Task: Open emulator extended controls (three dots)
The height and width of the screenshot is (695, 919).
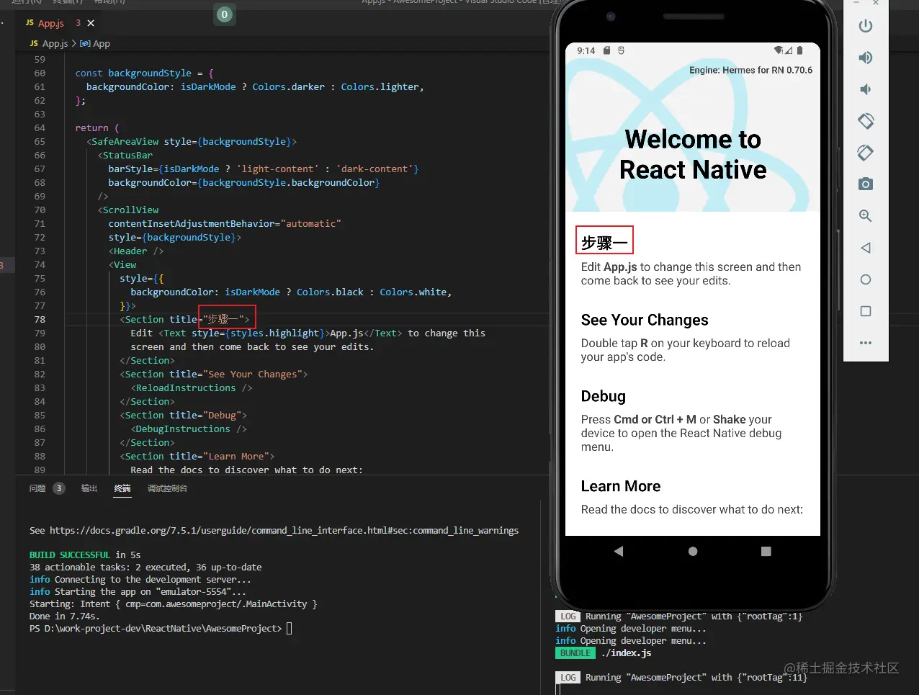Action: tap(866, 343)
